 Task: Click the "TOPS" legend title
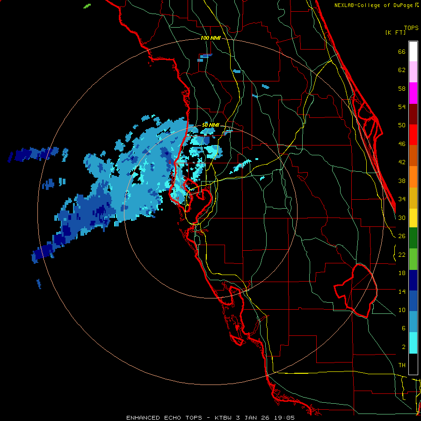click(x=411, y=28)
